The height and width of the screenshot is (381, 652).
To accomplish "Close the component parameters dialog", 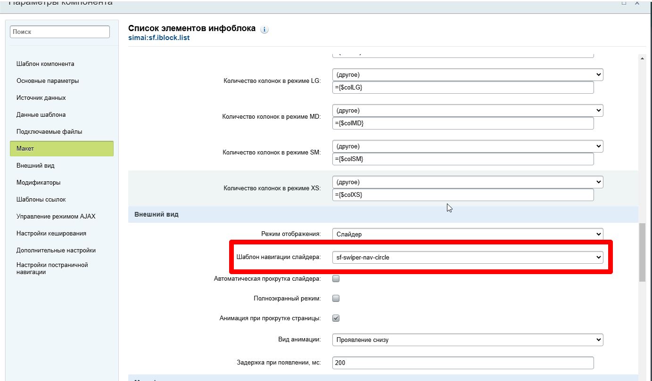I will tap(637, 2).
